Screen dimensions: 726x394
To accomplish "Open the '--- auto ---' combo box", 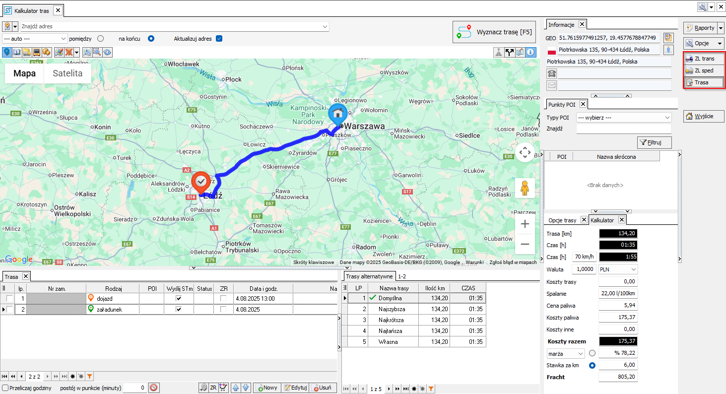I will coord(35,38).
